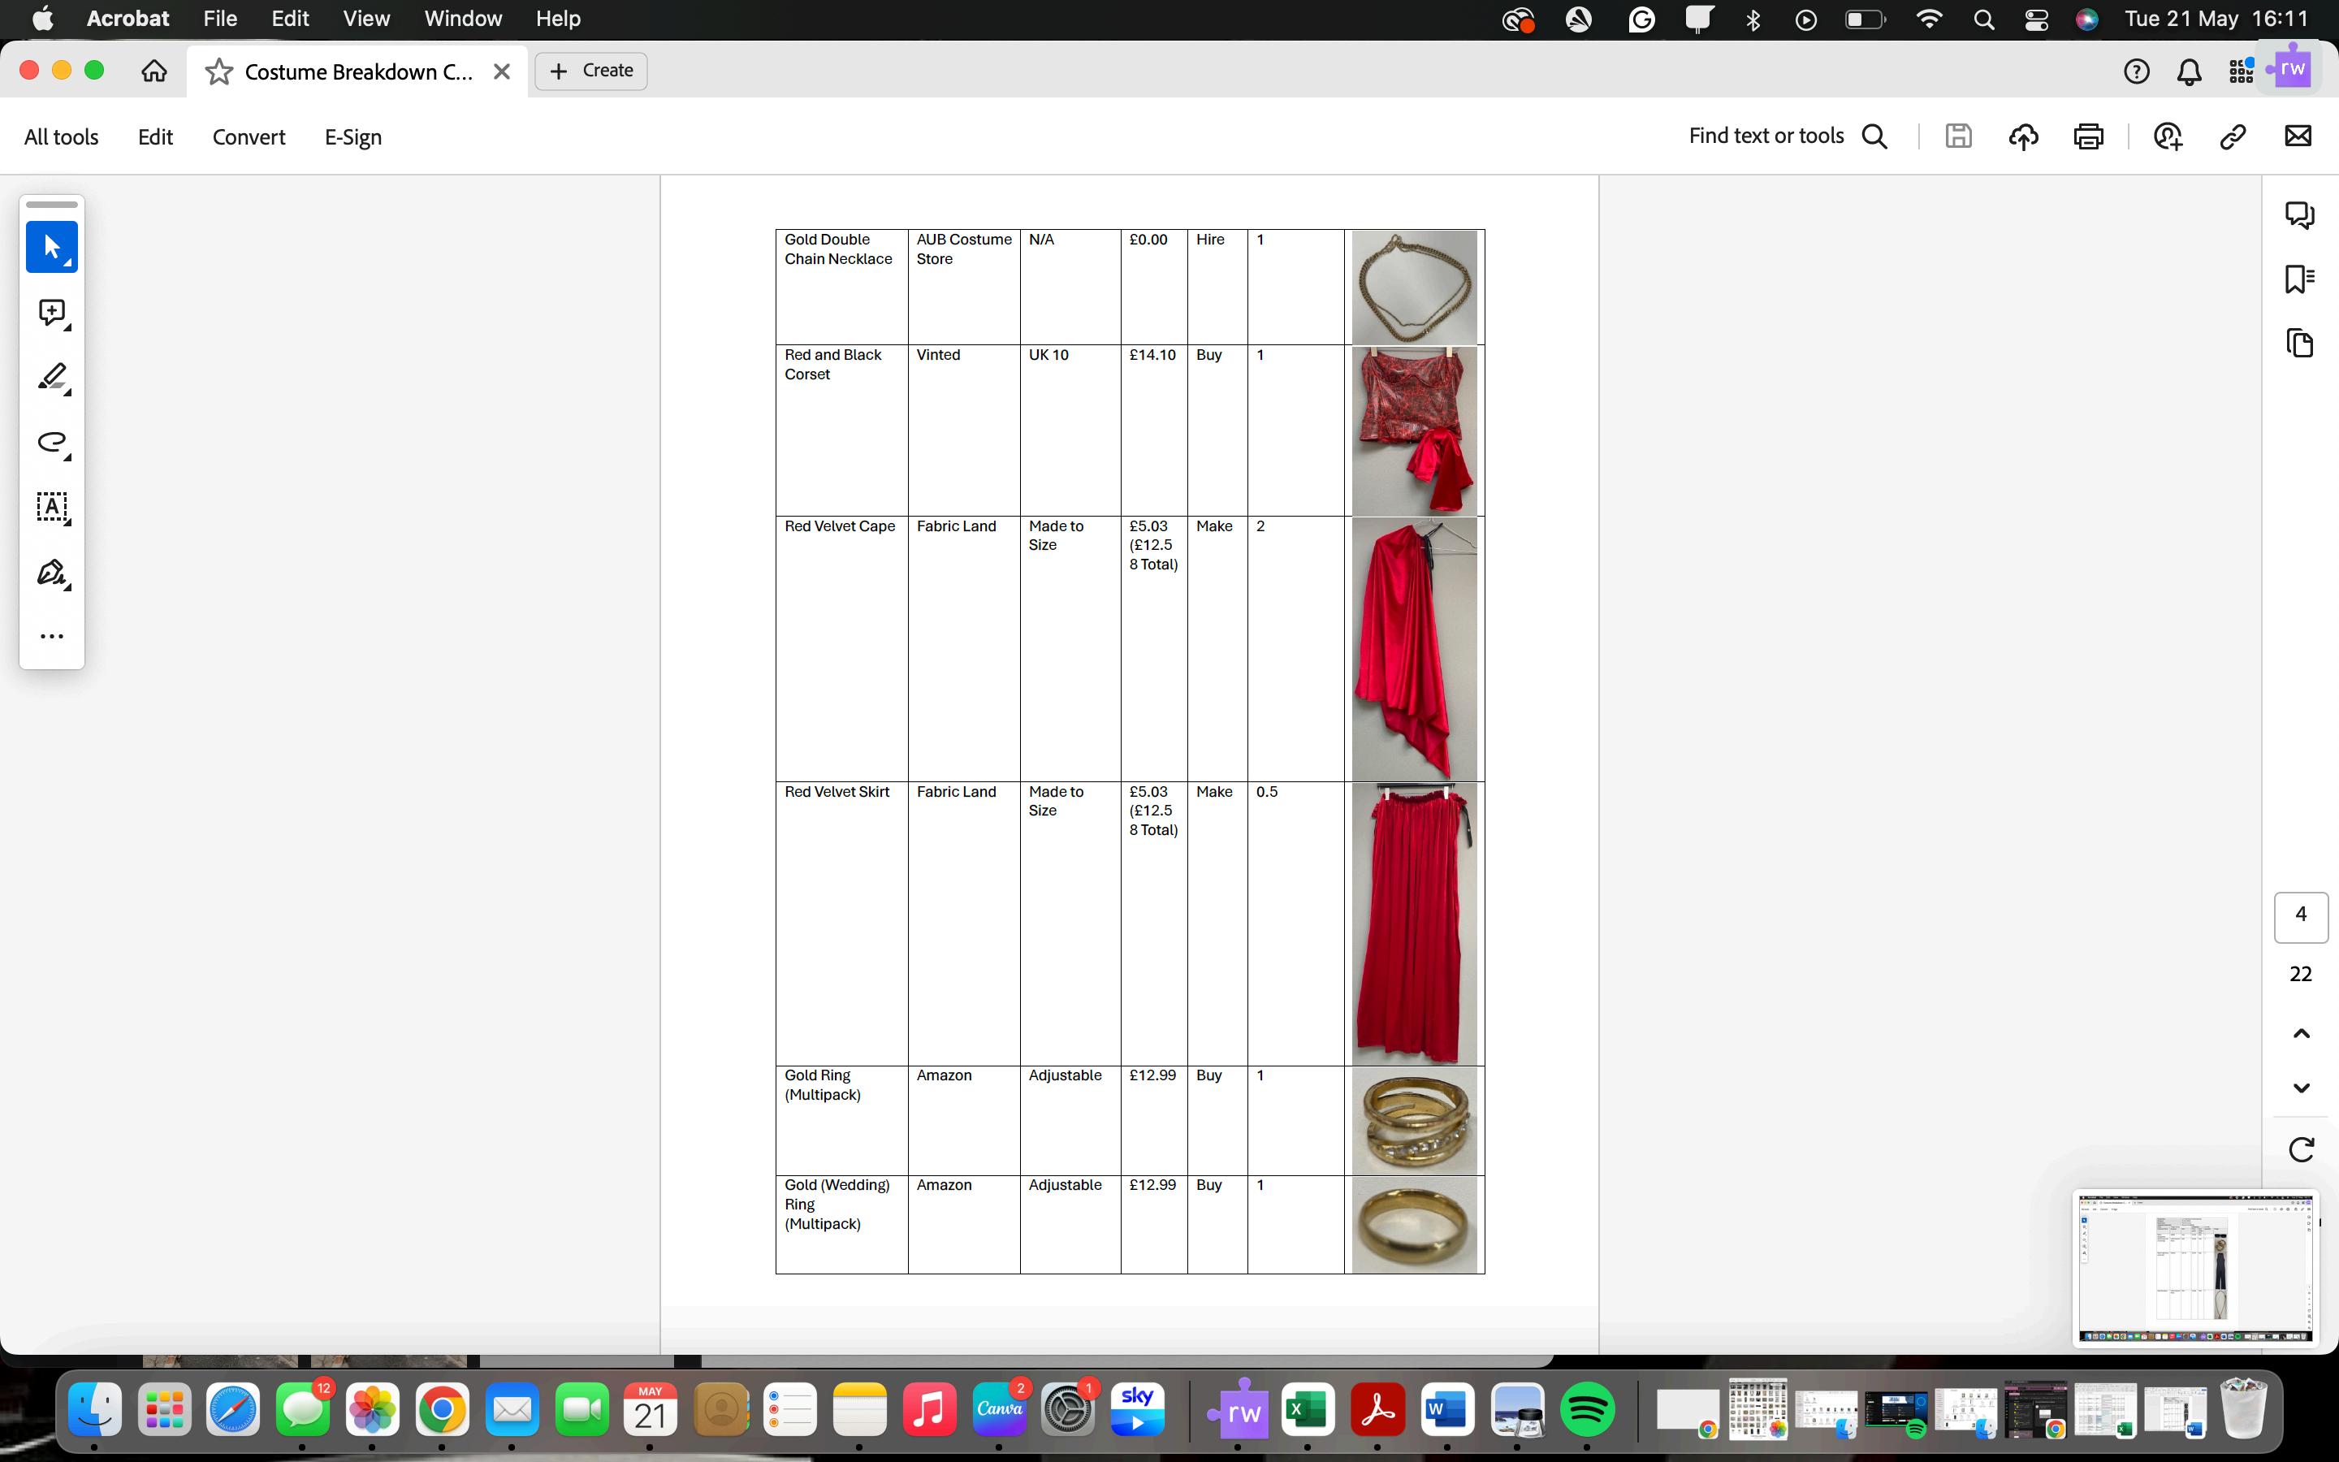Print the document with printer icon
2339x1462 pixels.
(2088, 136)
